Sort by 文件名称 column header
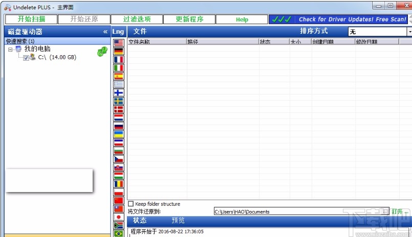 [x=157, y=42]
